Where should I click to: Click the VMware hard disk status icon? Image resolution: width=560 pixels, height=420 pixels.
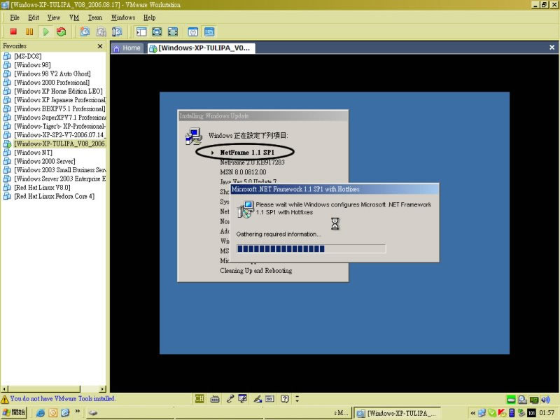[x=511, y=400]
